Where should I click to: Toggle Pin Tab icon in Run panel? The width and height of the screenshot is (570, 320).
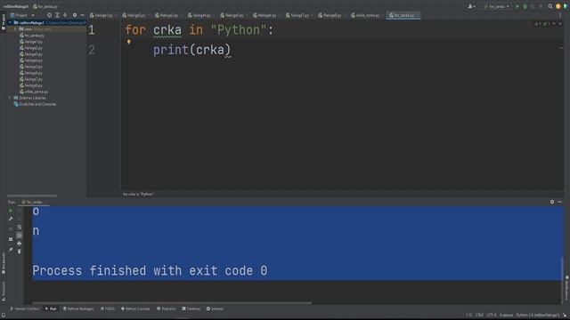11,250
